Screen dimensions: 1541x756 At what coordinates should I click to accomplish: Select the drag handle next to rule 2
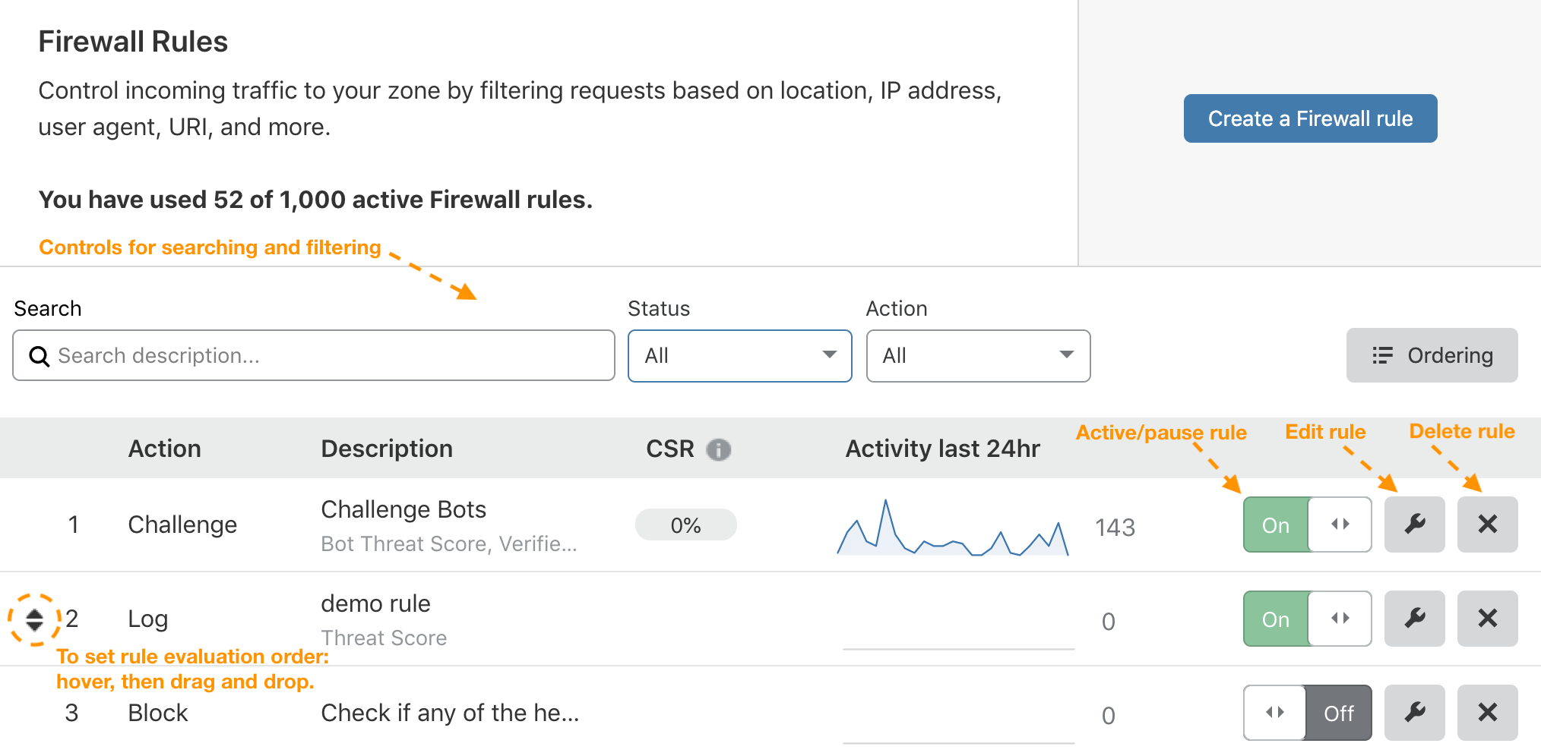(x=34, y=619)
